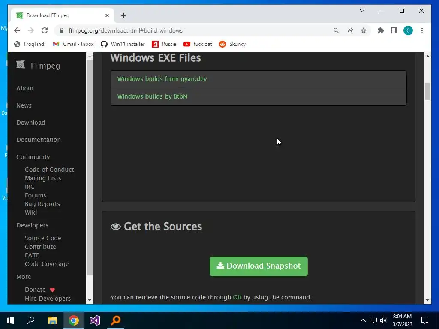Open Mailing Lists link
The image size is (439, 329).
tap(43, 178)
